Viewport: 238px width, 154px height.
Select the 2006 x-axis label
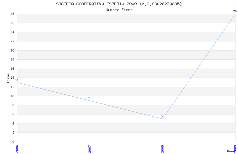[x=17, y=149]
